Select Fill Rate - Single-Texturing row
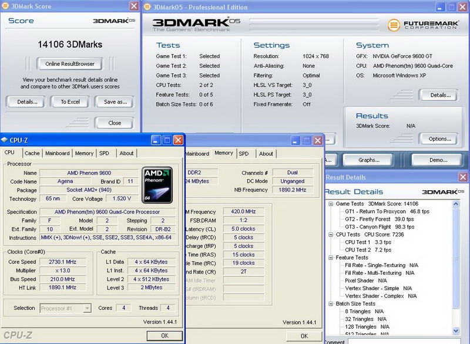 pyautogui.click(x=381, y=265)
